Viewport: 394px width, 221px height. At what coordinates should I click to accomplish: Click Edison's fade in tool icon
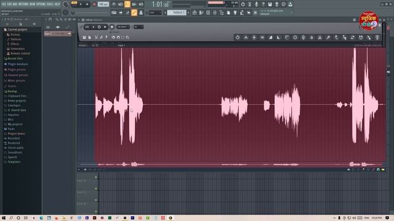271,37
